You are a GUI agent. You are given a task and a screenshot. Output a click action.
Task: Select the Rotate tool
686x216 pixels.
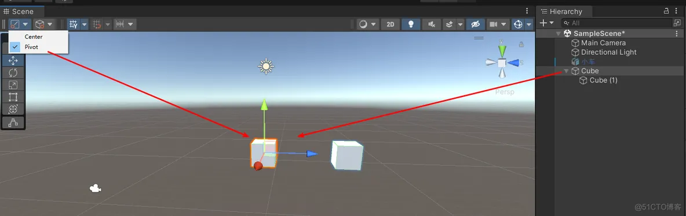[x=13, y=72]
